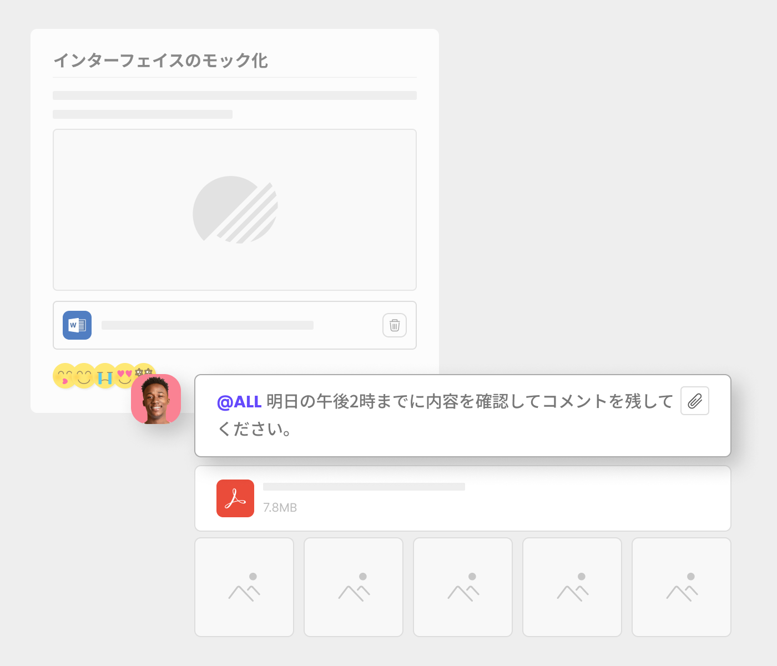The height and width of the screenshot is (666, 777).
Task: Select the third attached image thumbnail
Action: 463,587
